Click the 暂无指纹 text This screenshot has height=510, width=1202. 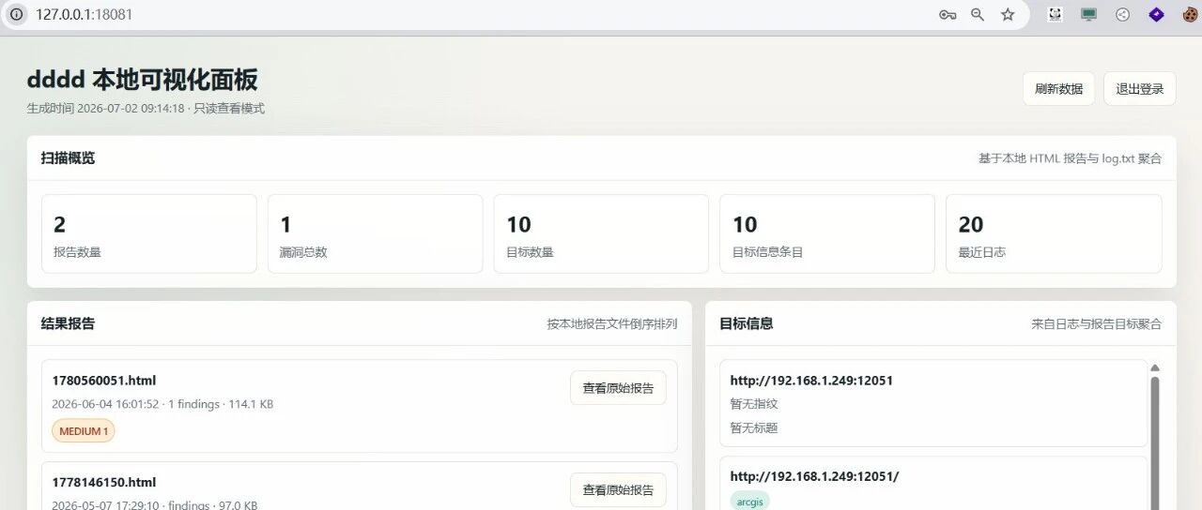(754, 404)
